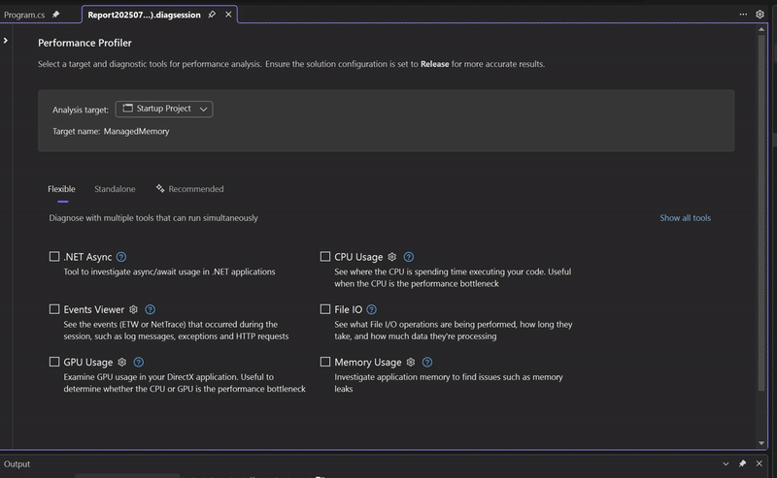
Task: Pin the Output panel
Action: coord(742,463)
